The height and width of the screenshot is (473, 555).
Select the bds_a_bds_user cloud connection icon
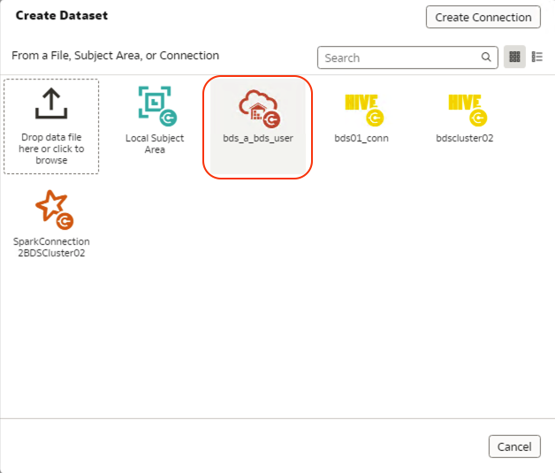(260, 109)
